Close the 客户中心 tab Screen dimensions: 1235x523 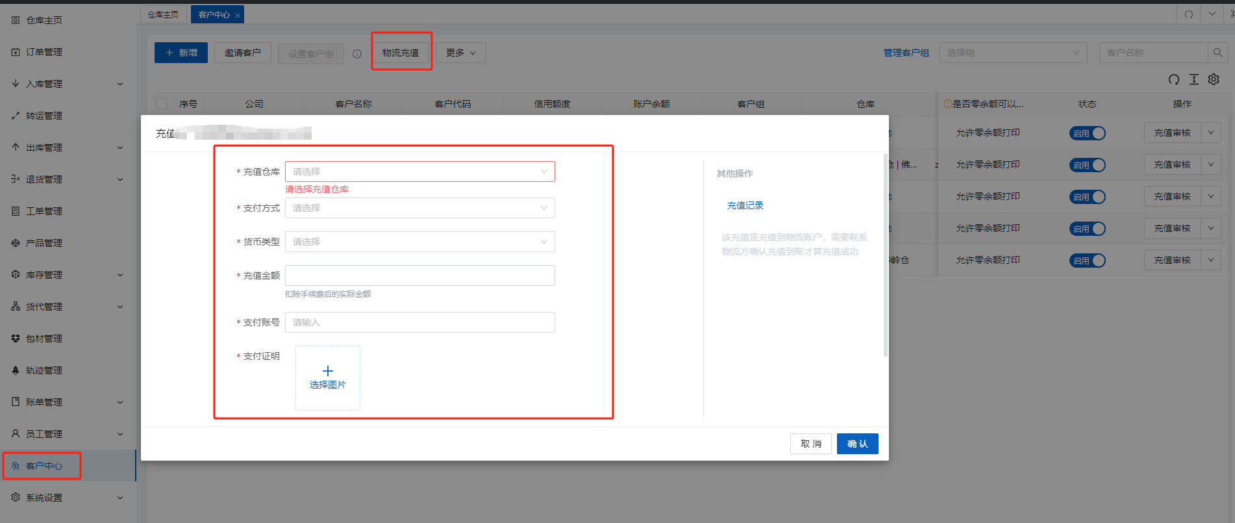coord(238,15)
